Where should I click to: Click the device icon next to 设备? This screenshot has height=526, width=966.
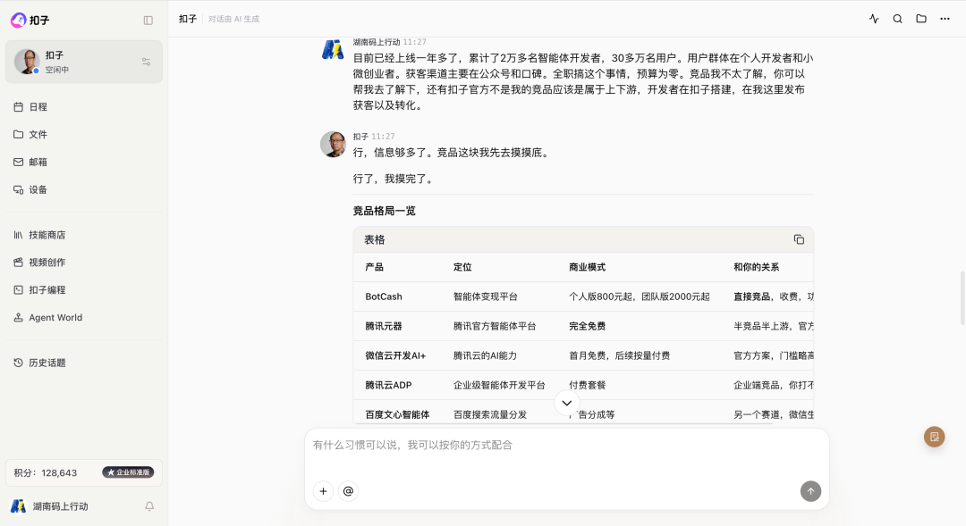[x=19, y=189]
